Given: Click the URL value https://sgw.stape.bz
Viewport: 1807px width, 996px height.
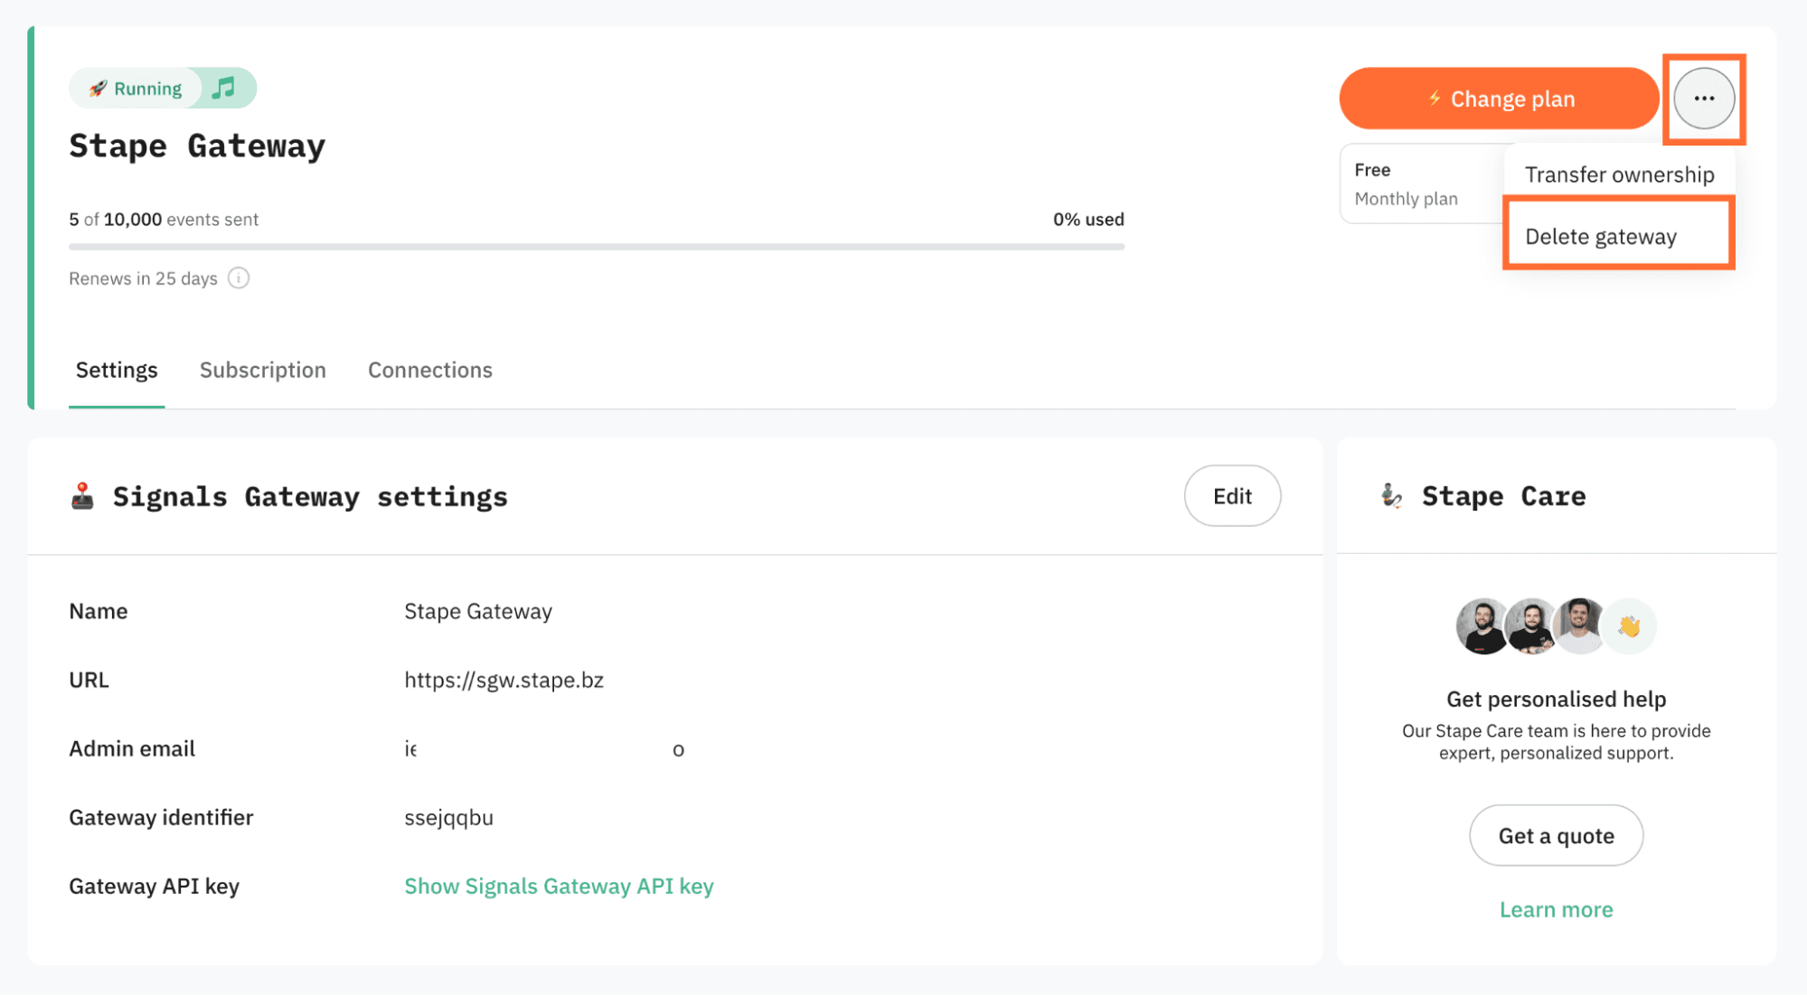Looking at the screenshot, I should click(x=504, y=681).
